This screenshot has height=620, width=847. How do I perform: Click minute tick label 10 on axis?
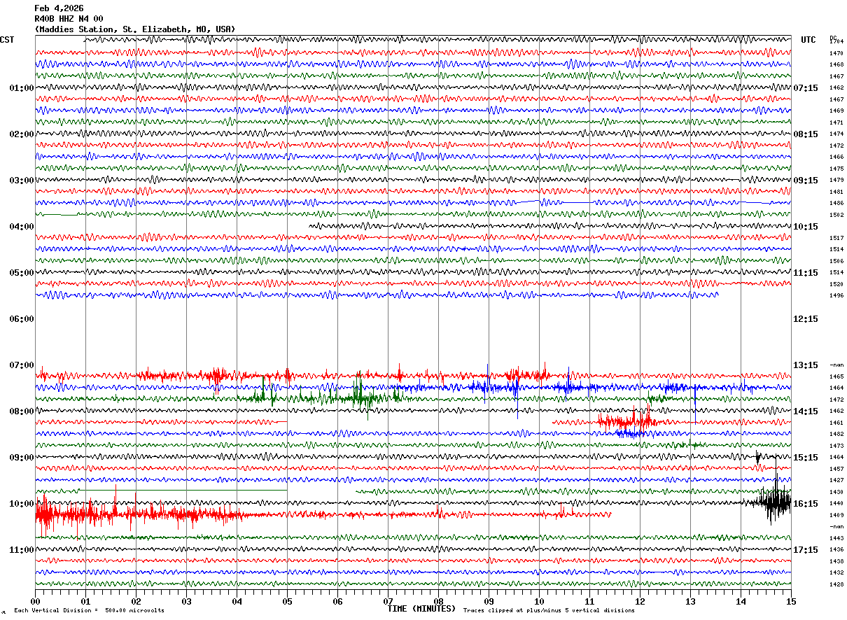[539, 601]
